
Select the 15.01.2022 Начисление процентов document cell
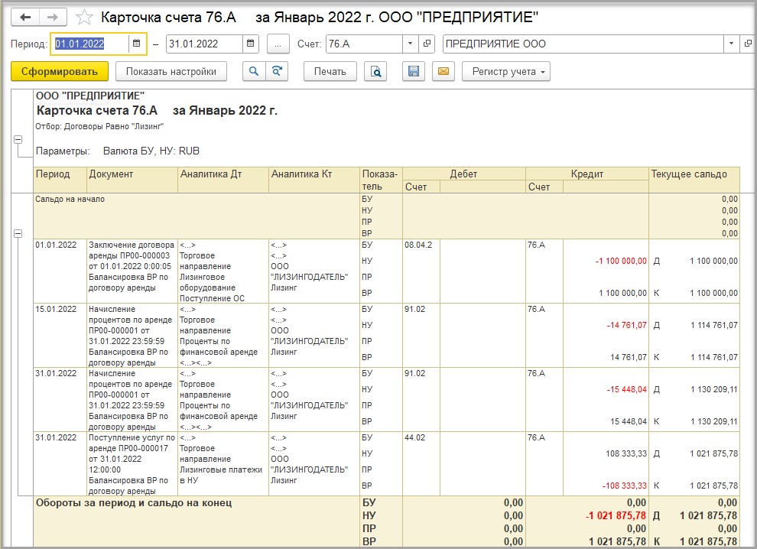(x=132, y=336)
